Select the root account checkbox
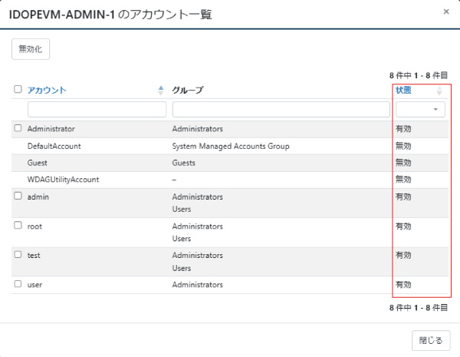The height and width of the screenshot is (357, 460). pos(18,226)
